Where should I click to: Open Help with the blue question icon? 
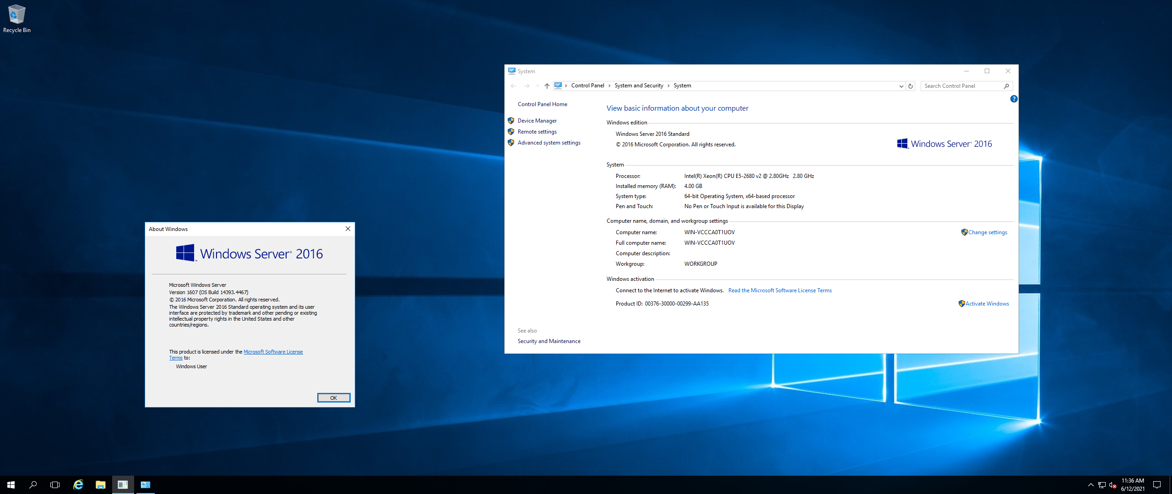1014,99
